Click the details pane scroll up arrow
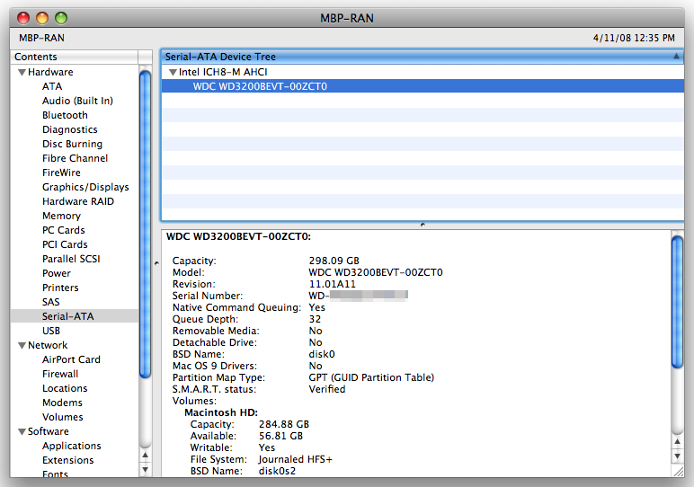 [677, 441]
